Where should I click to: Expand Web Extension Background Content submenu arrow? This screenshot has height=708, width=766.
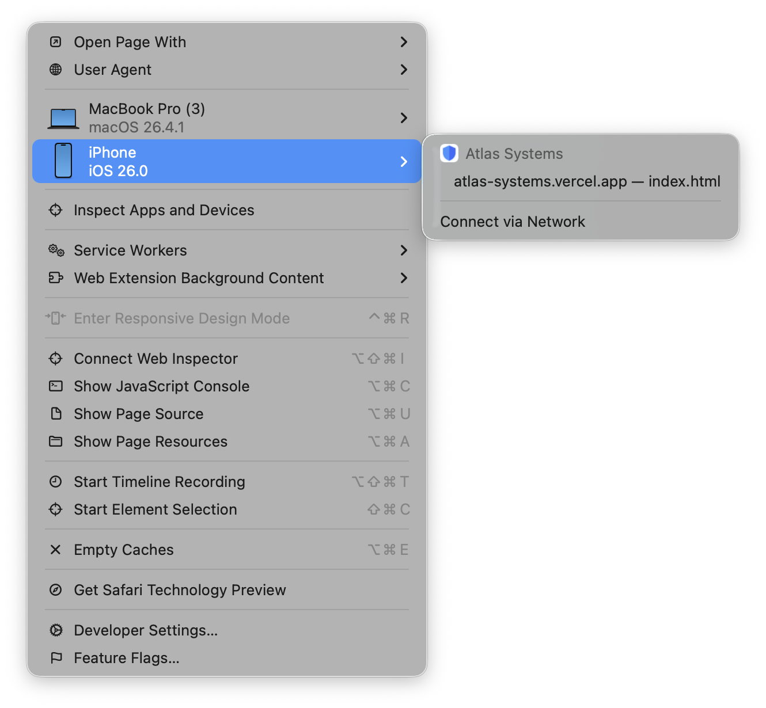(404, 278)
